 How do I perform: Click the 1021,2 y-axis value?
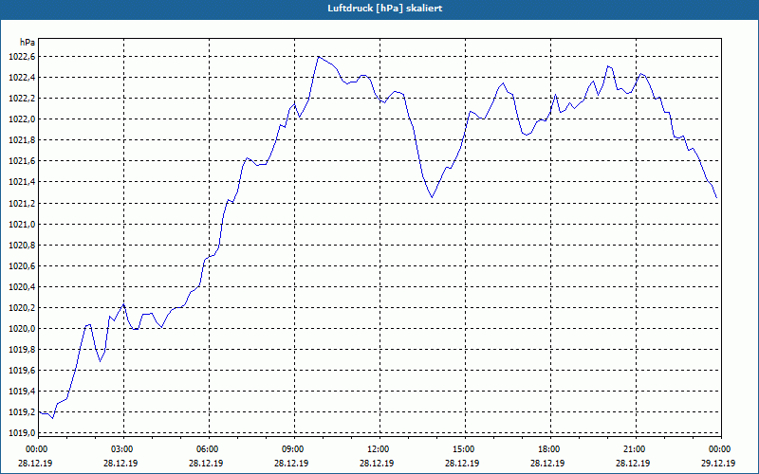[x=21, y=203]
